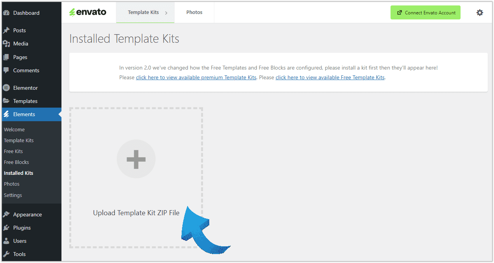Viewport: 494px width, 263px height.
Task: Switch to the Photos tab
Action: click(x=194, y=12)
